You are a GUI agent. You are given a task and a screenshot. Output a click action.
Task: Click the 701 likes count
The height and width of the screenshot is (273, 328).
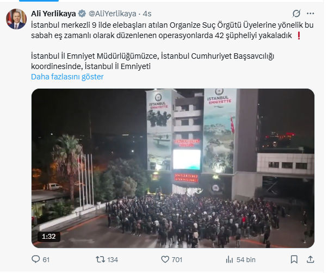(177, 259)
